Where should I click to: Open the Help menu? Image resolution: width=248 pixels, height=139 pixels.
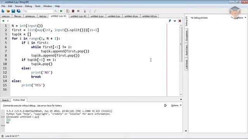(x=57, y=6)
